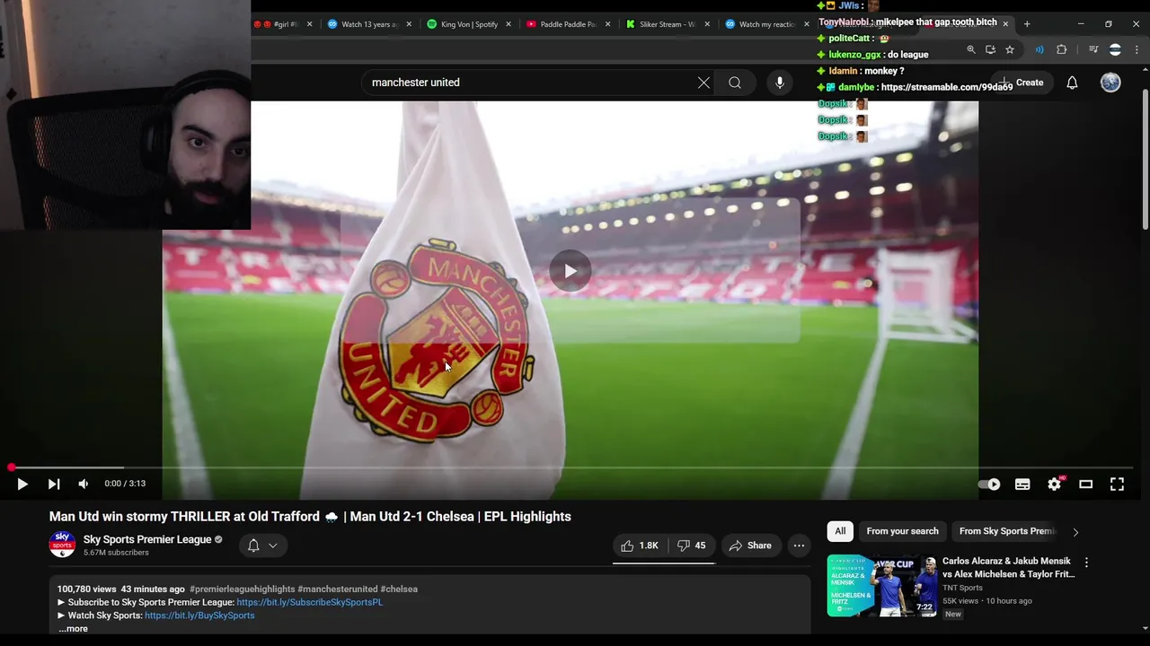Open a new browser tab
1150x646 pixels.
tap(1027, 24)
